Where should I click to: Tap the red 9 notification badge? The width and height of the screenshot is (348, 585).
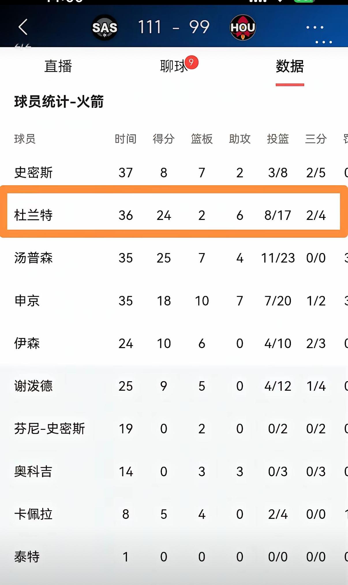191,62
